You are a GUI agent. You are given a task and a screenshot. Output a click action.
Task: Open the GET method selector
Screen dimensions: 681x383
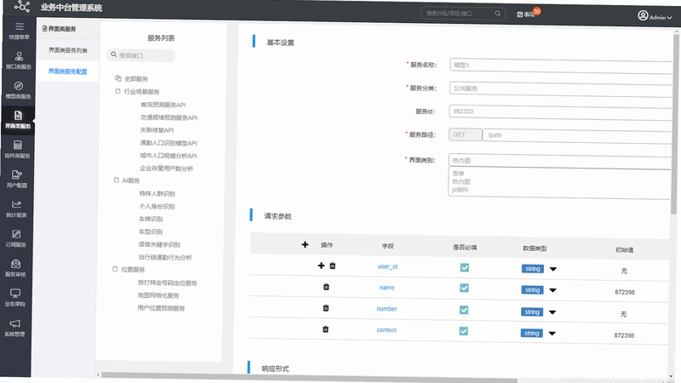pos(465,134)
